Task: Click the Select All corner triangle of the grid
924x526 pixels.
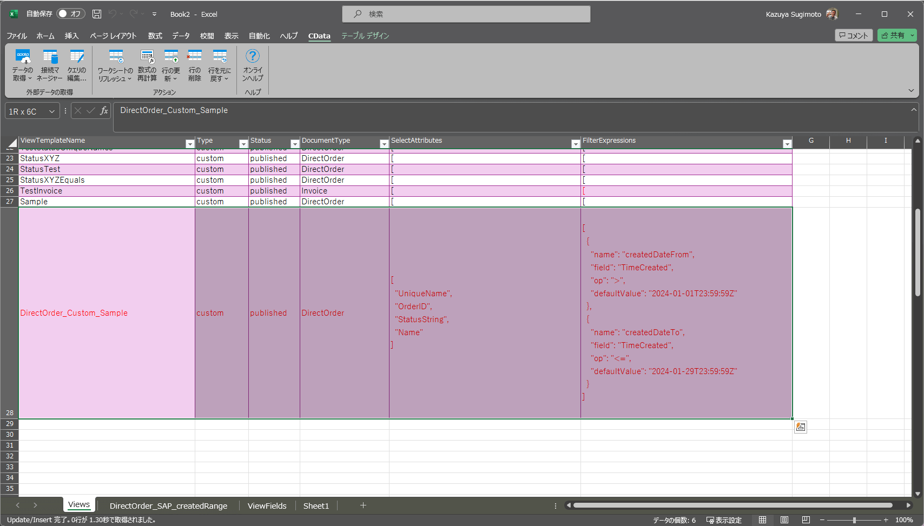Action: click(12, 143)
